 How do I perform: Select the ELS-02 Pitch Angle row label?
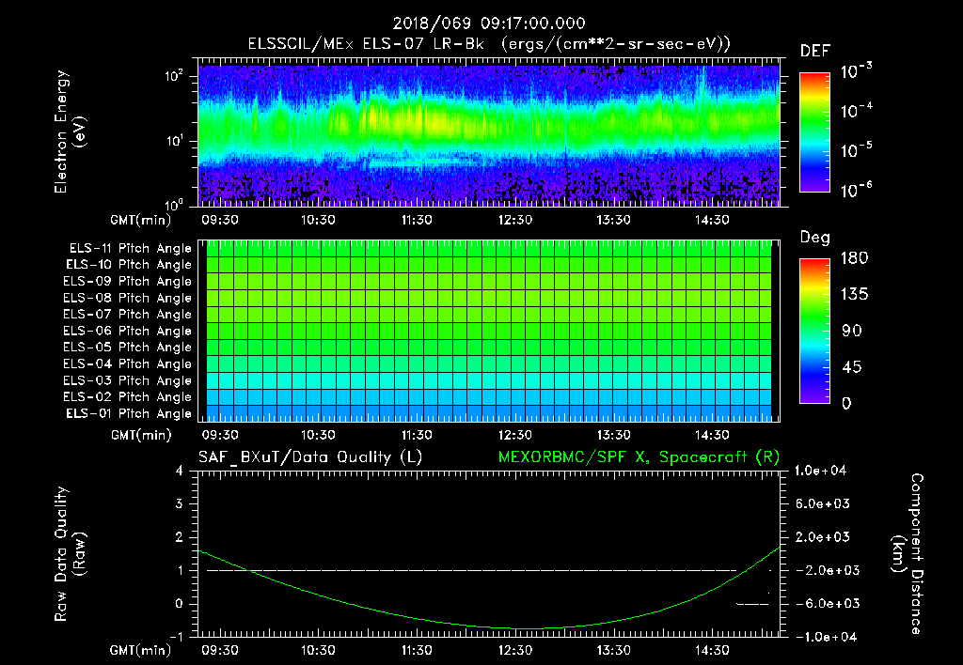click(128, 397)
